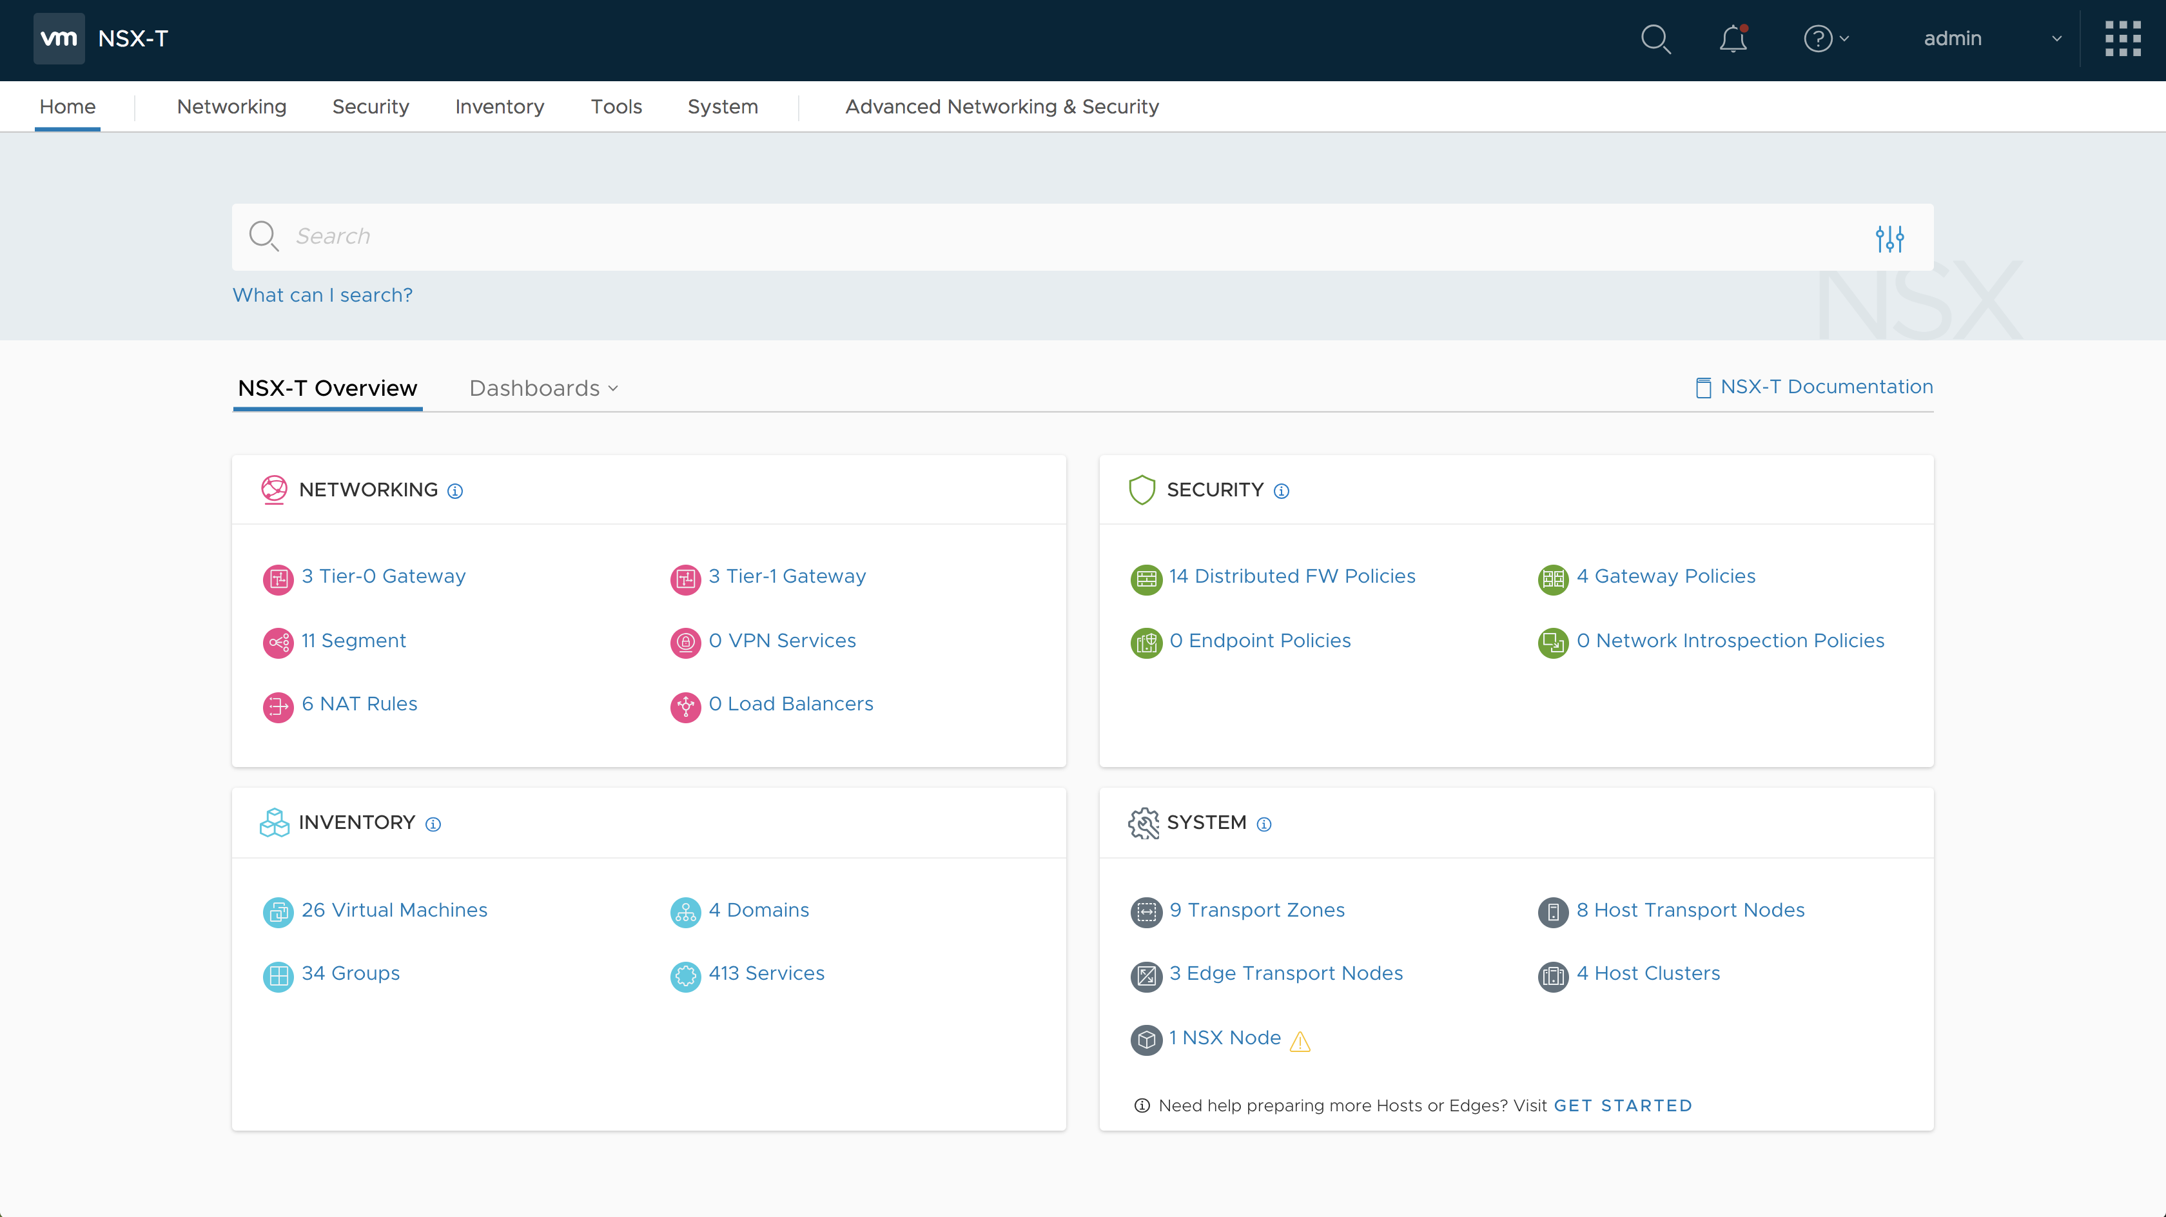
Task: Click the GET STARTED link
Action: (x=1622, y=1106)
